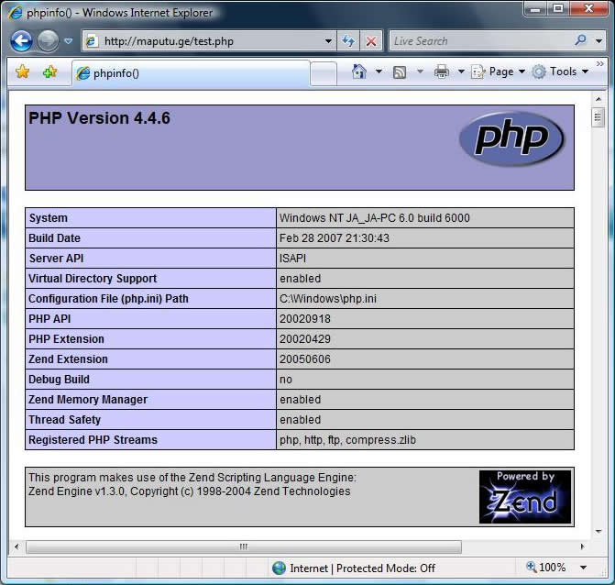
Task: Click the horizontal scrollbar left arrow
Action: [x=16, y=546]
